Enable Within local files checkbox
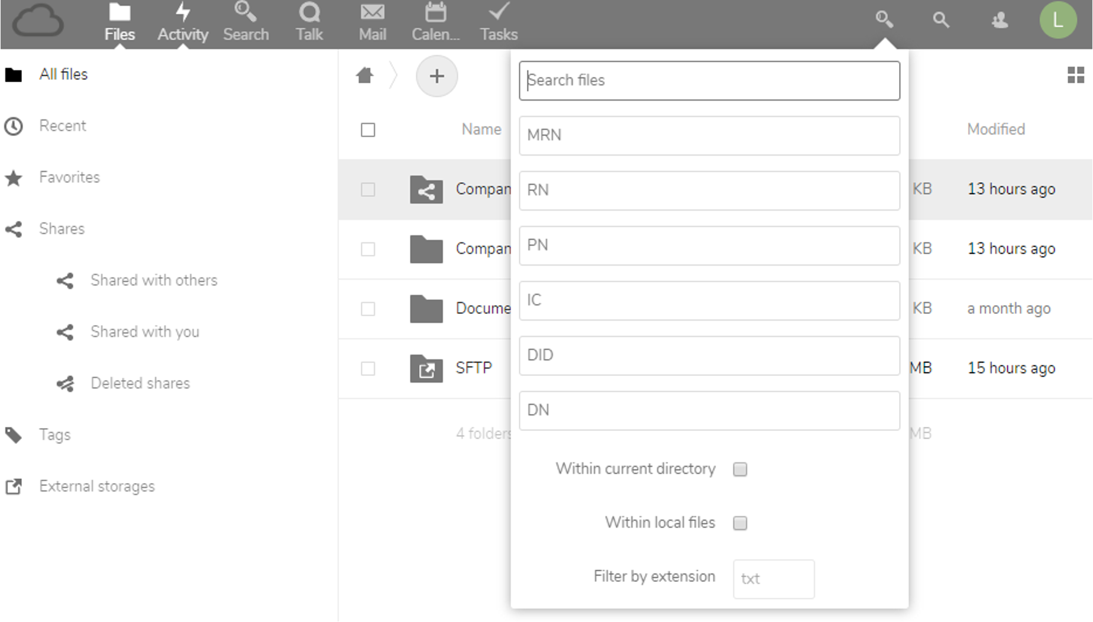The height and width of the screenshot is (622, 1093). click(x=740, y=523)
